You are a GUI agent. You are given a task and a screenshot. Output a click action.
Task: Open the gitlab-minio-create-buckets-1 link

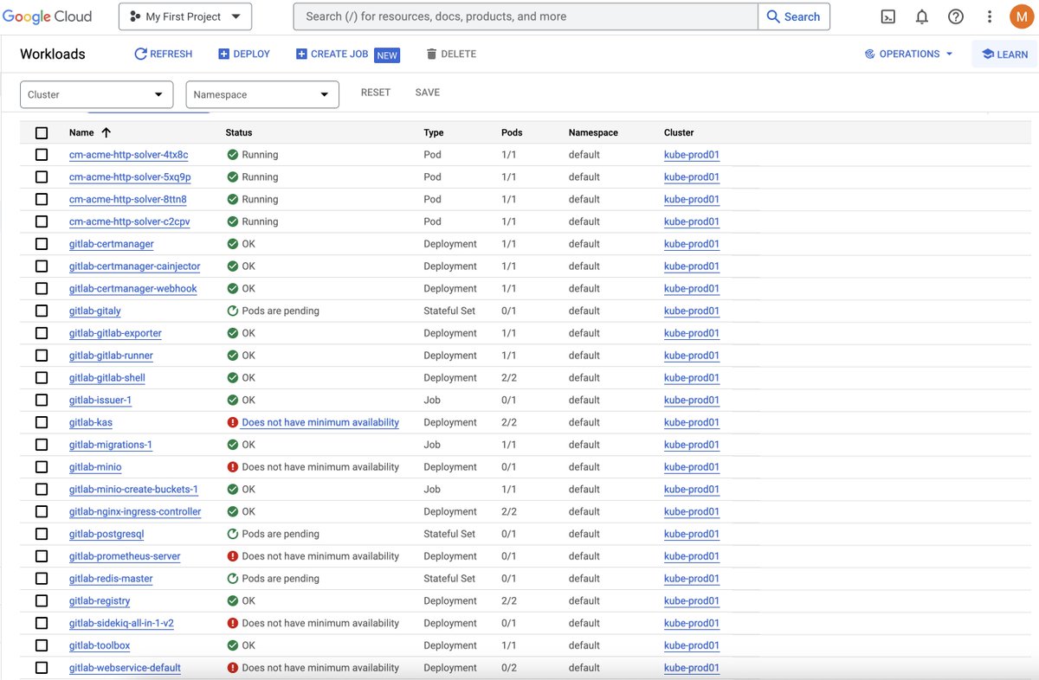tap(133, 489)
